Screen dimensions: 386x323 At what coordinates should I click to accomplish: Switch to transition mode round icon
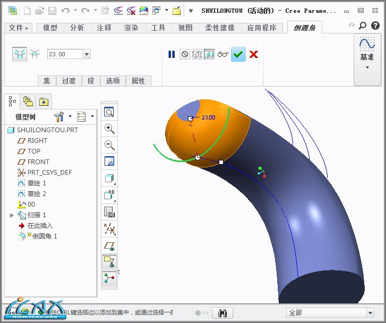(36, 54)
